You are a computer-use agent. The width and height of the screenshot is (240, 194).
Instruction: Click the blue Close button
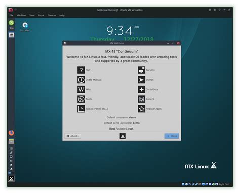(x=172, y=136)
